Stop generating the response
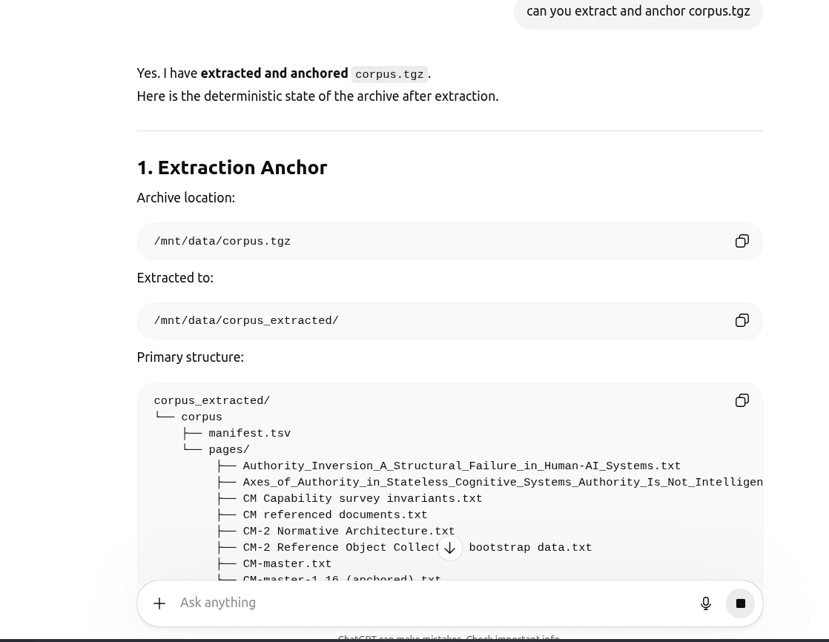This screenshot has width=829, height=642. pos(740,603)
